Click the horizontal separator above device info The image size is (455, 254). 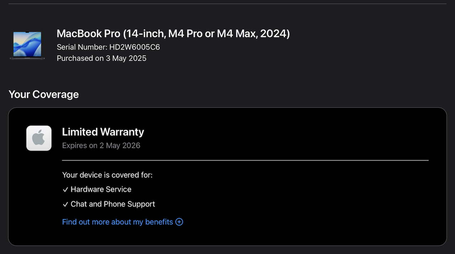click(227, 4)
